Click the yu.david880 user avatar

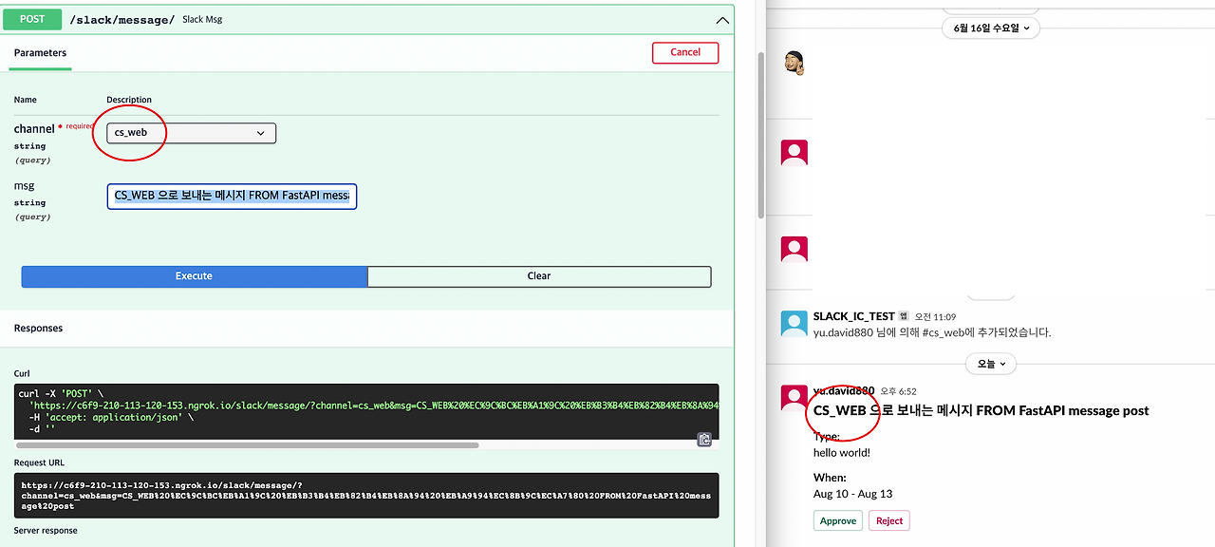[x=794, y=399]
